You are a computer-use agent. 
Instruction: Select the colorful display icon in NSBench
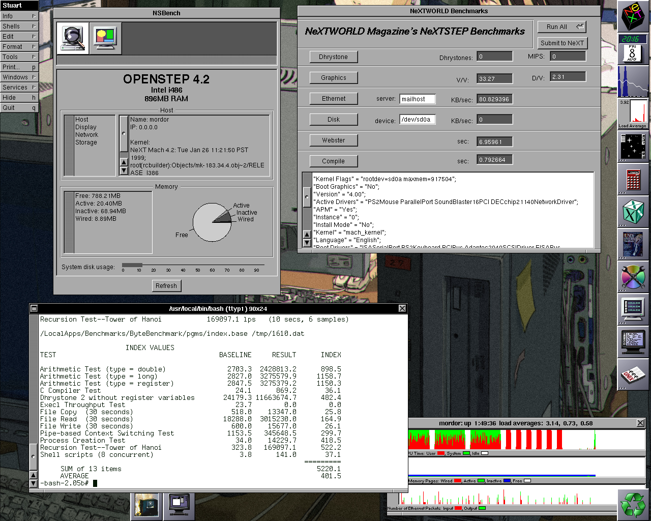coord(105,38)
